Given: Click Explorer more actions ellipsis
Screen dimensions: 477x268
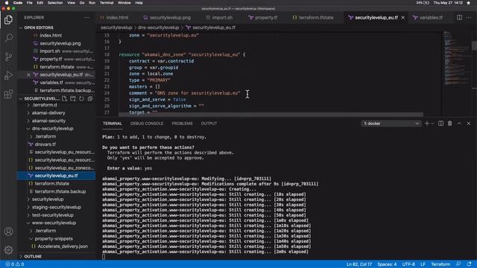Looking at the screenshot, I should click(87, 18).
